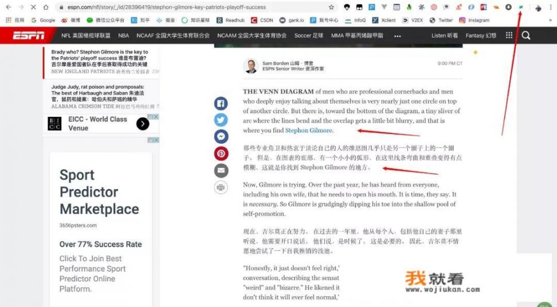Bookmark this page with the star icon
557x307 pixels.
click(x=331, y=7)
